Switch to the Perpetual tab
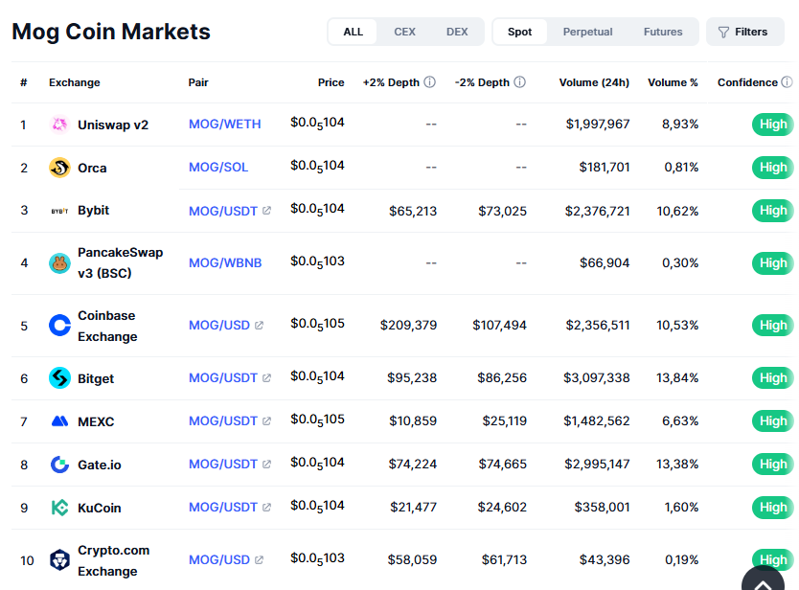The image size is (799, 590). (587, 32)
